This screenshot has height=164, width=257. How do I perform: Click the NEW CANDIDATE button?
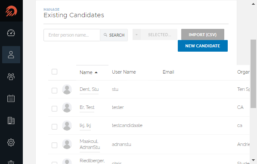(x=203, y=46)
